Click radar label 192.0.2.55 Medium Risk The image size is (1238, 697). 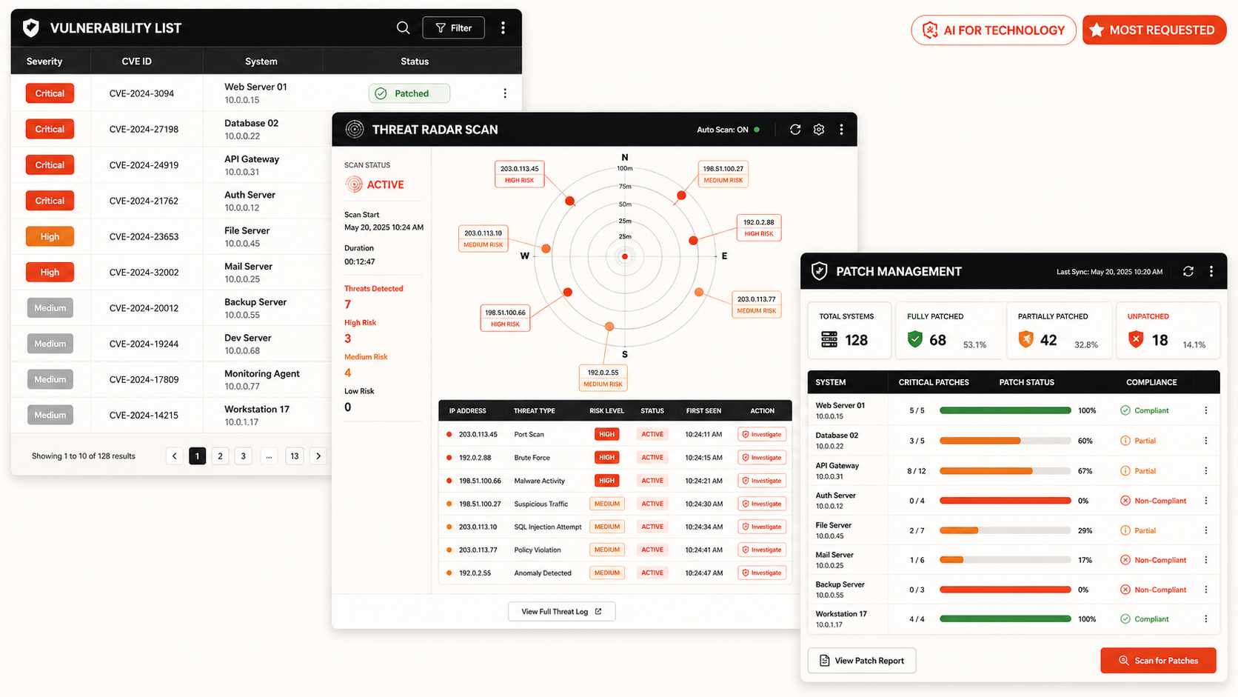603,378
